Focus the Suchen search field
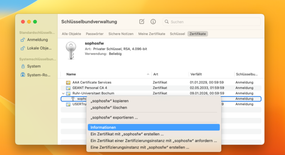Viewport: 285px width, 155px height. [x=212, y=22]
